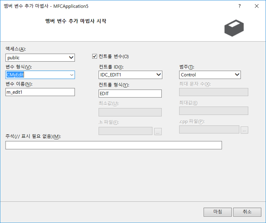Click the 최대값 disabled field

pyautogui.click(x=214, y=111)
